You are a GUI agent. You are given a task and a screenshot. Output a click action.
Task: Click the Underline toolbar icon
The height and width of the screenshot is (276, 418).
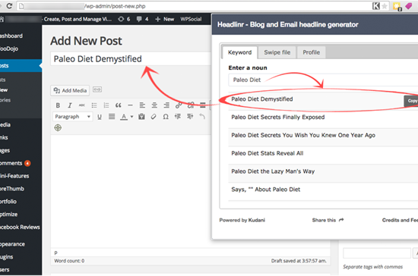click(x=100, y=117)
